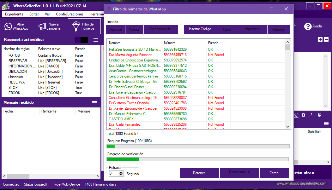Click the number list scrollbar down arrow
This screenshot has height=190, width=332.
pyautogui.click(x=287, y=127)
